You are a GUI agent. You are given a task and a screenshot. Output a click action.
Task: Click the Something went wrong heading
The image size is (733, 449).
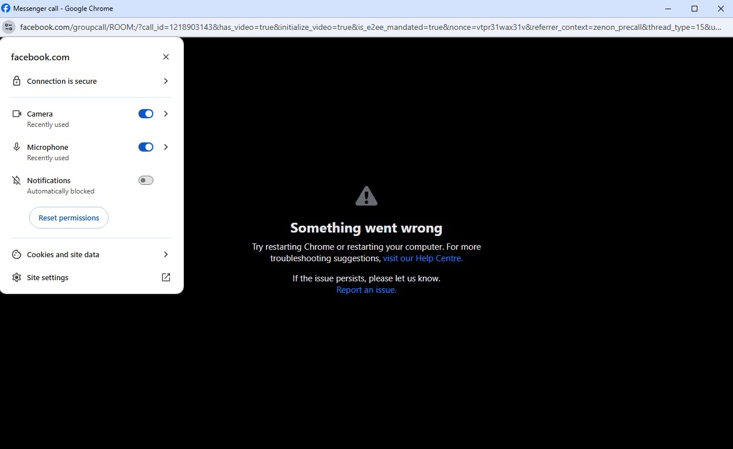click(x=366, y=228)
